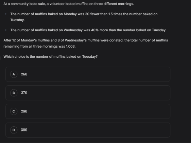Choose the answer value 300
Viewport: 191px width, 143px height.
pos(24,130)
